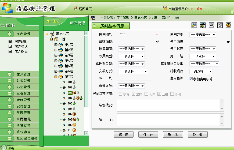This screenshot has height=150, width=234.
Task: Click the current-user icon beside 当前登录用户
Action: (165, 8)
